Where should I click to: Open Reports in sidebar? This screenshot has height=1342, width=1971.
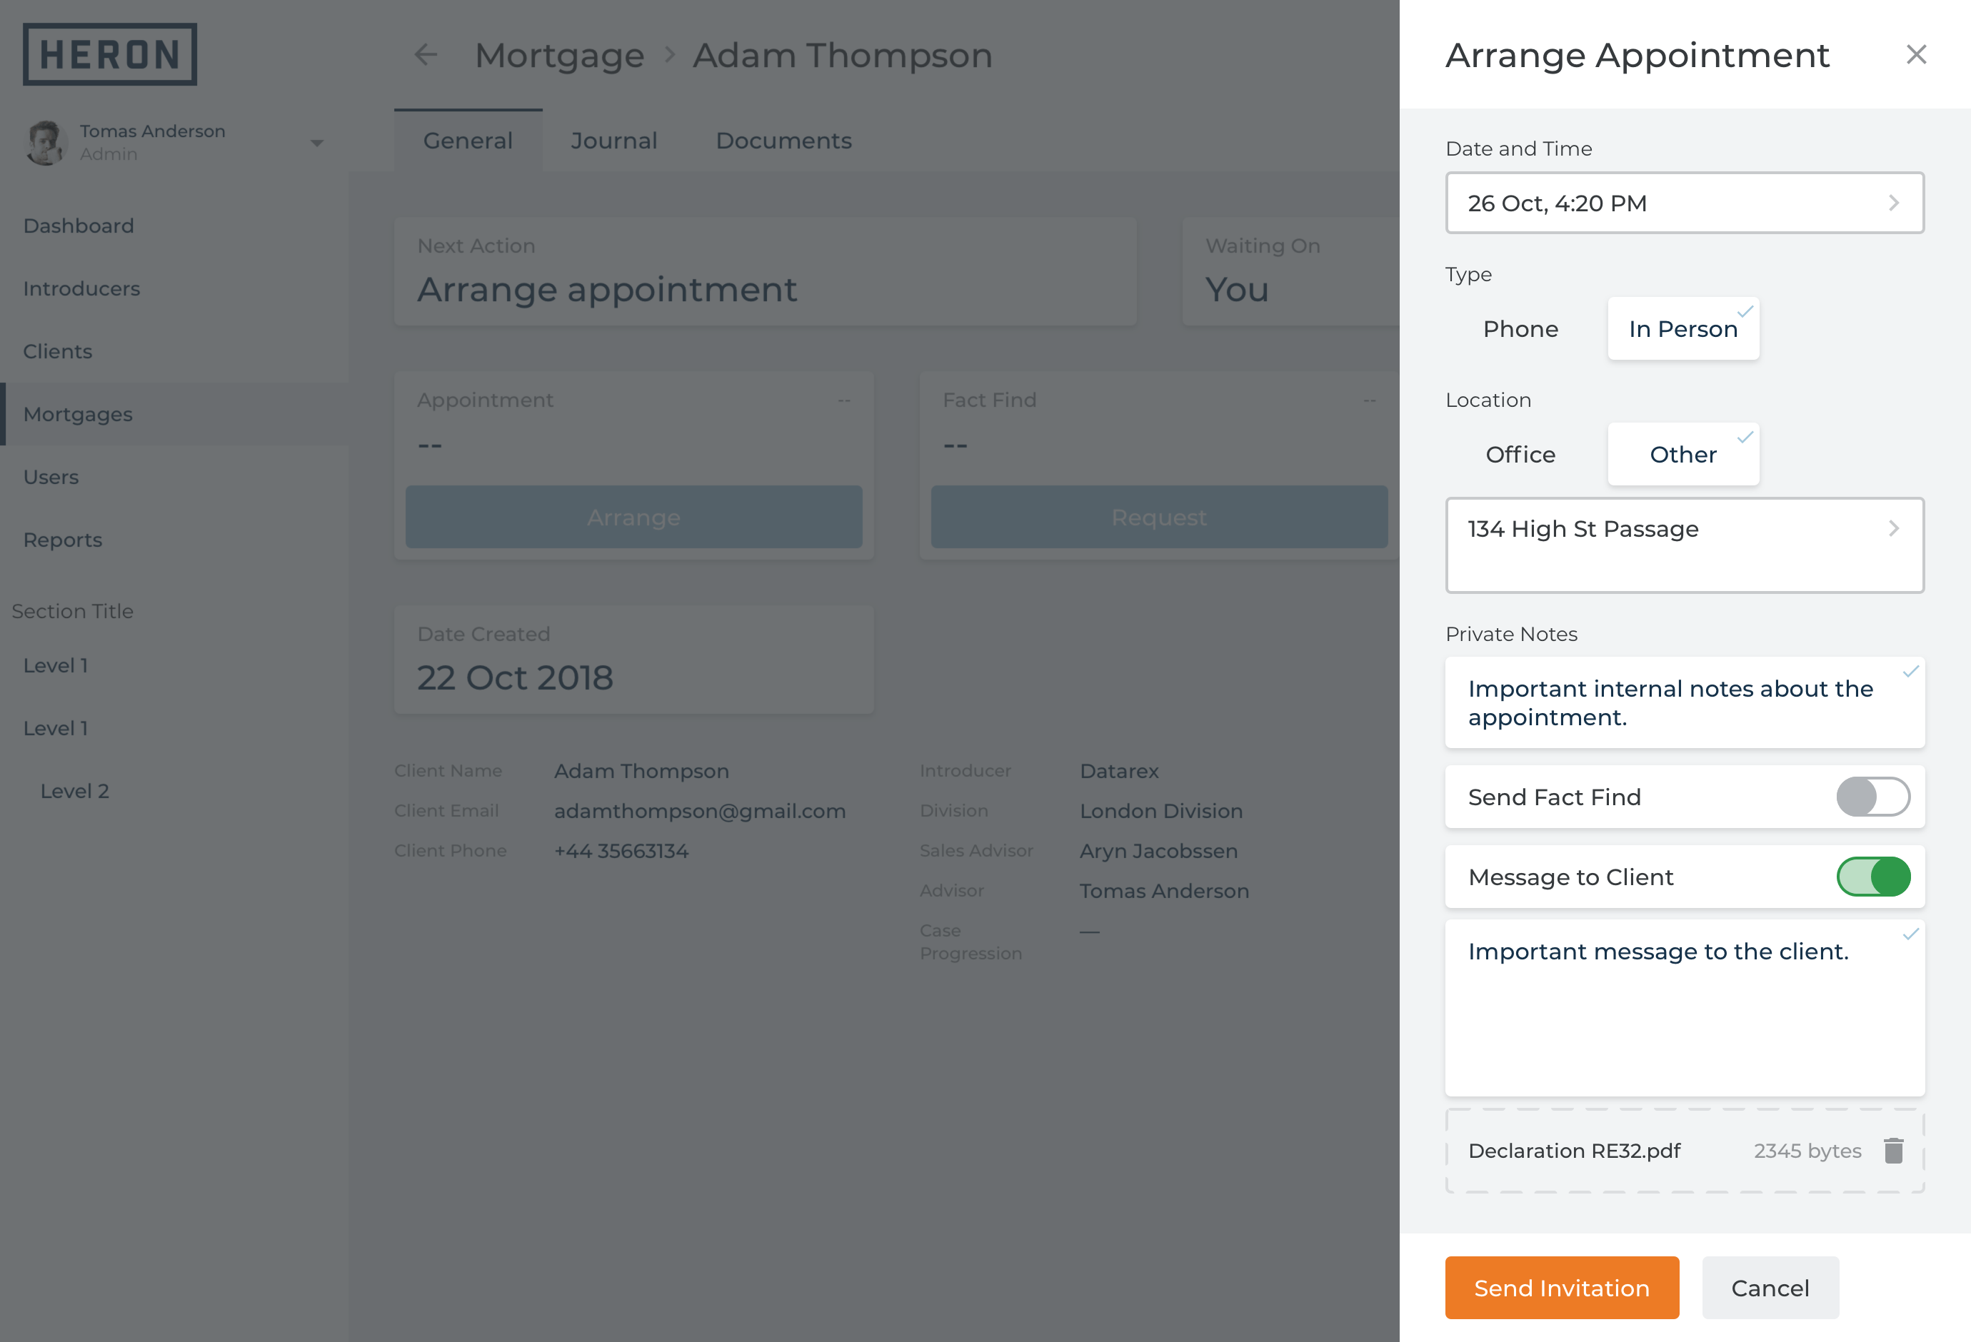tap(174, 539)
